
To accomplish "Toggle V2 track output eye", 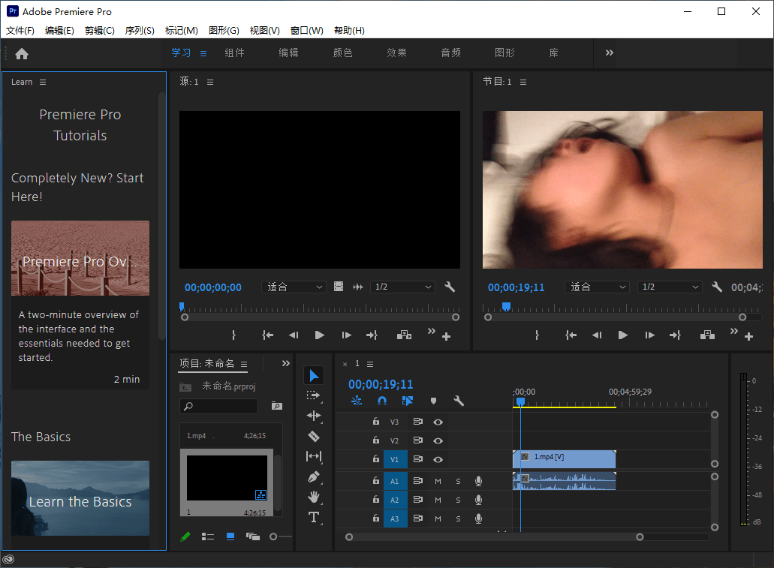I will 438,440.
